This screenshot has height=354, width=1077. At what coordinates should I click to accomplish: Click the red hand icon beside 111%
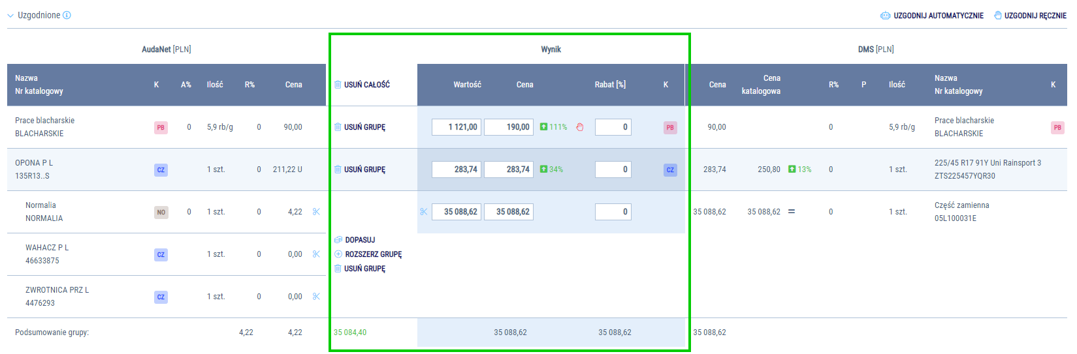[579, 127]
